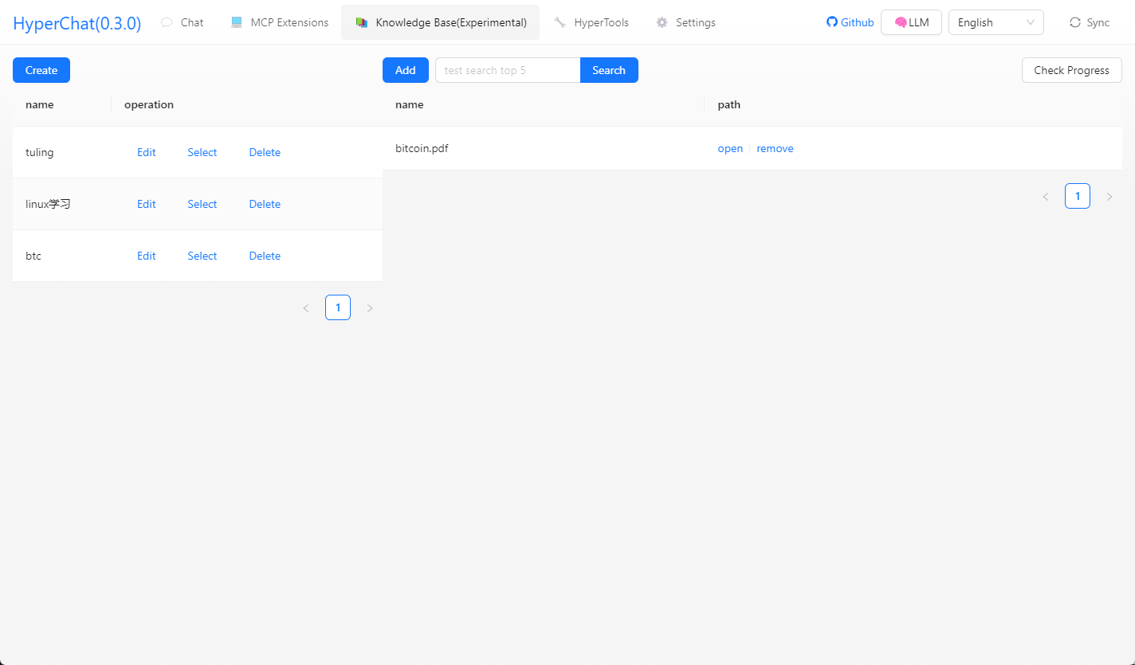Image resolution: width=1135 pixels, height=665 pixels.
Task: Click page 1 in left table pagination
Action: pyautogui.click(x=338, y=307)
